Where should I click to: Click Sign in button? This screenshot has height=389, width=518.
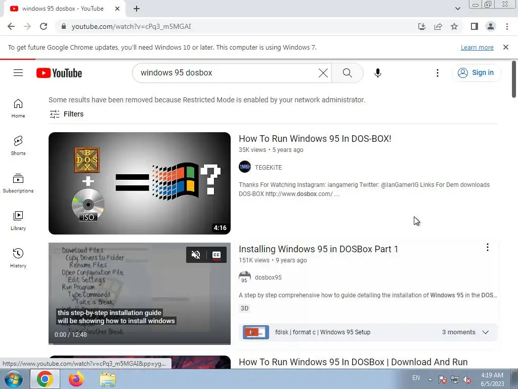click(476, 73)
